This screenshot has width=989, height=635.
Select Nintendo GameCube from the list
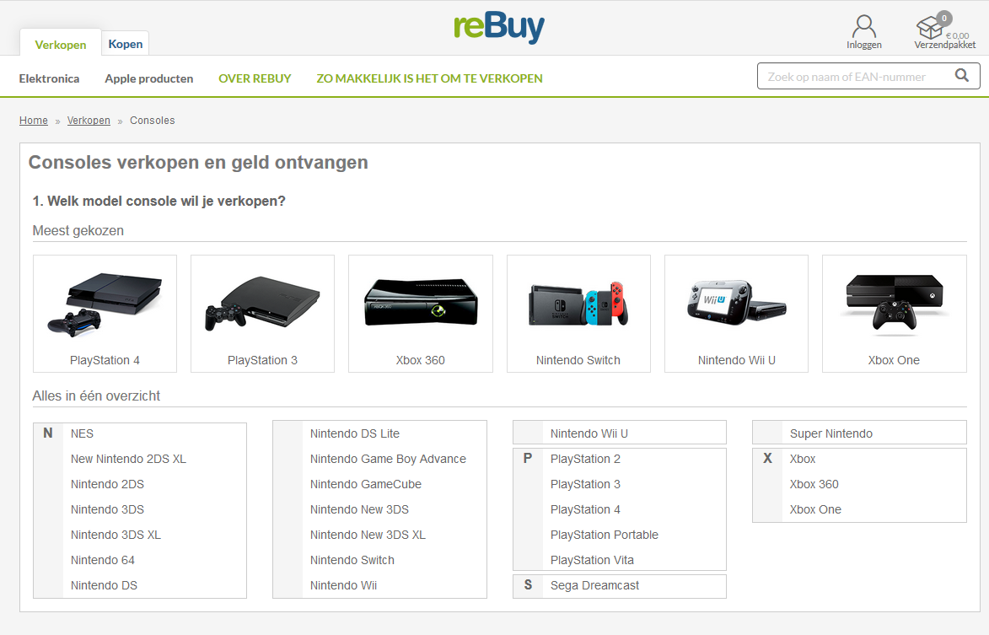tap(366, 484)
